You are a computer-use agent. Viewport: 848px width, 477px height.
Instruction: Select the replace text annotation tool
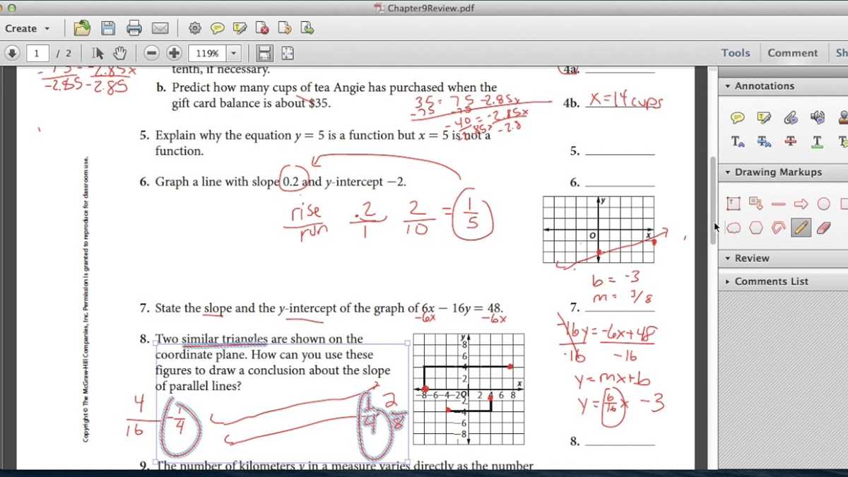pos(764,141)
